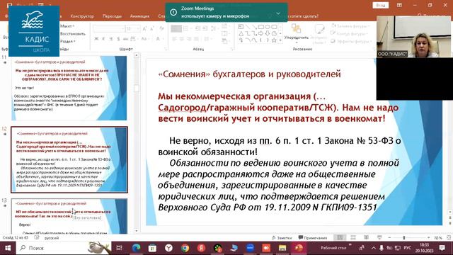Click zoom out minus button
Image resolution: width=453 pixels, height=255 pixels.
(389, 238)
